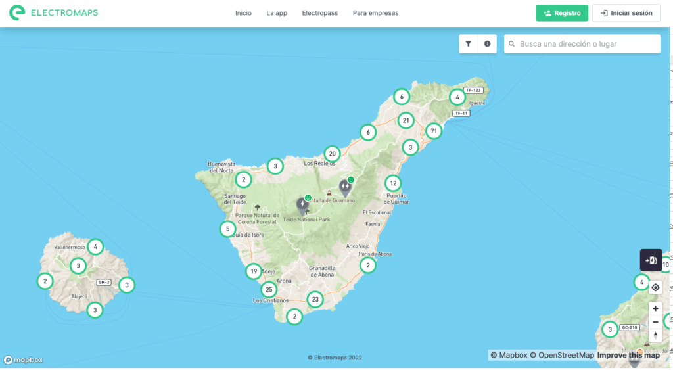
Task: Click the map info icon
Action: click(x=487, y=44)
